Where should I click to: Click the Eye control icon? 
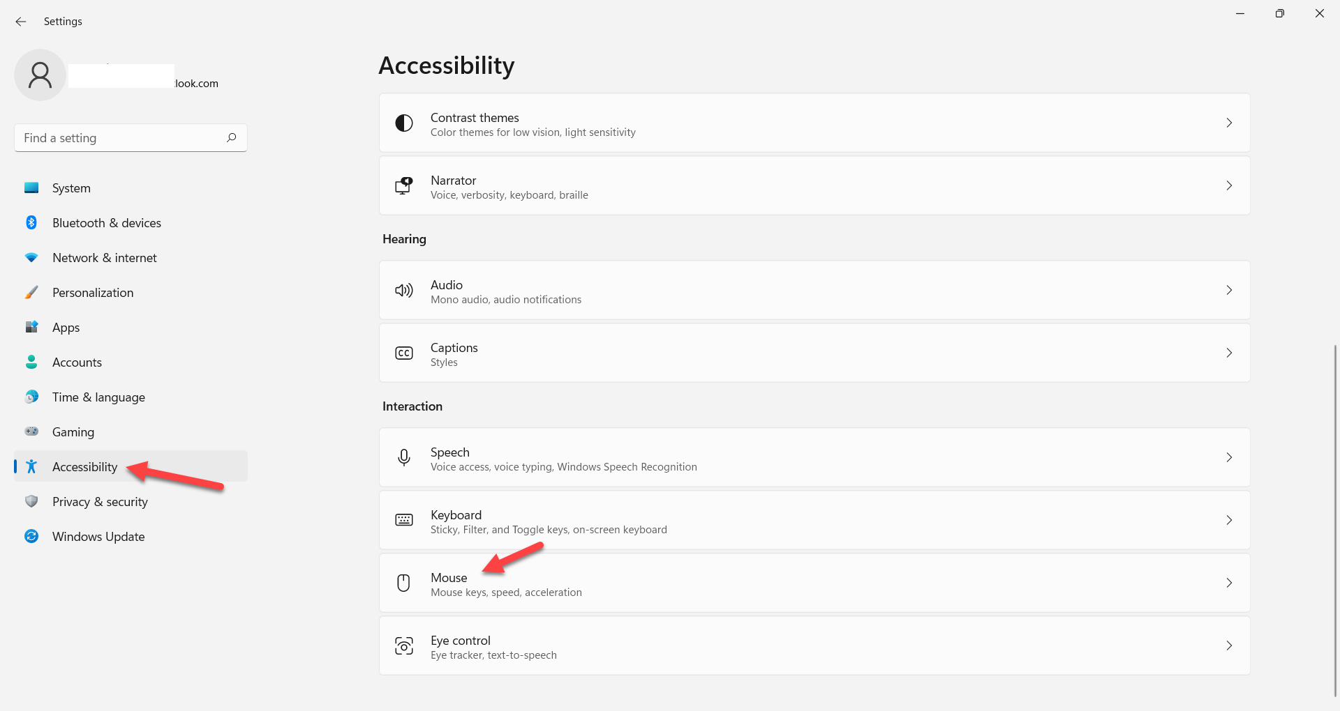(404, 646)
